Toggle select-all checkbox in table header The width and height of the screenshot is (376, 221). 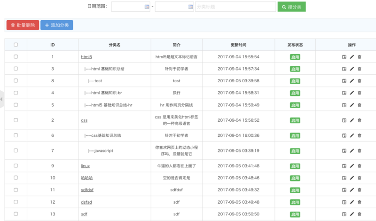pyautogui.click(x=16, y=45)
